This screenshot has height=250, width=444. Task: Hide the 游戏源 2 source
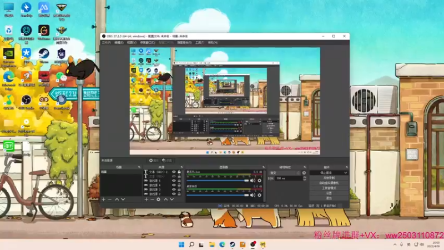coord(174,194)
